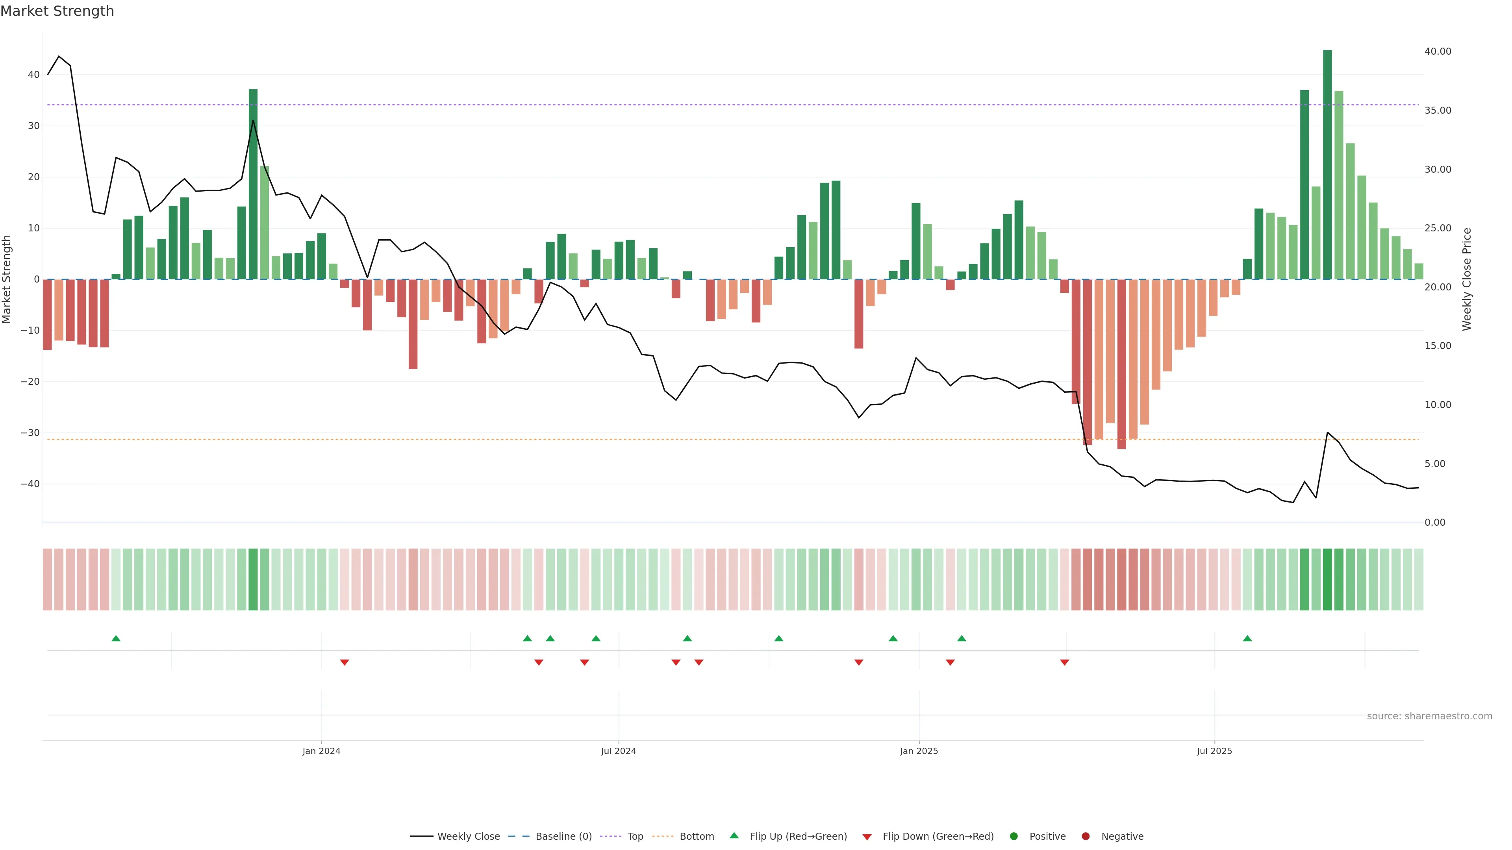1512x850 pixels.
Task: Click the Negative red circle legend icon
Action: click(x=1085, y=837)
